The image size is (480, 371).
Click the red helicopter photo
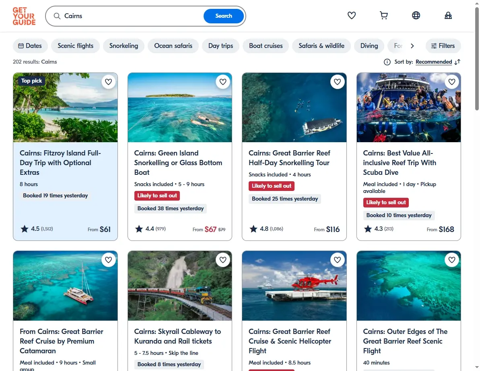pos(294,286)
